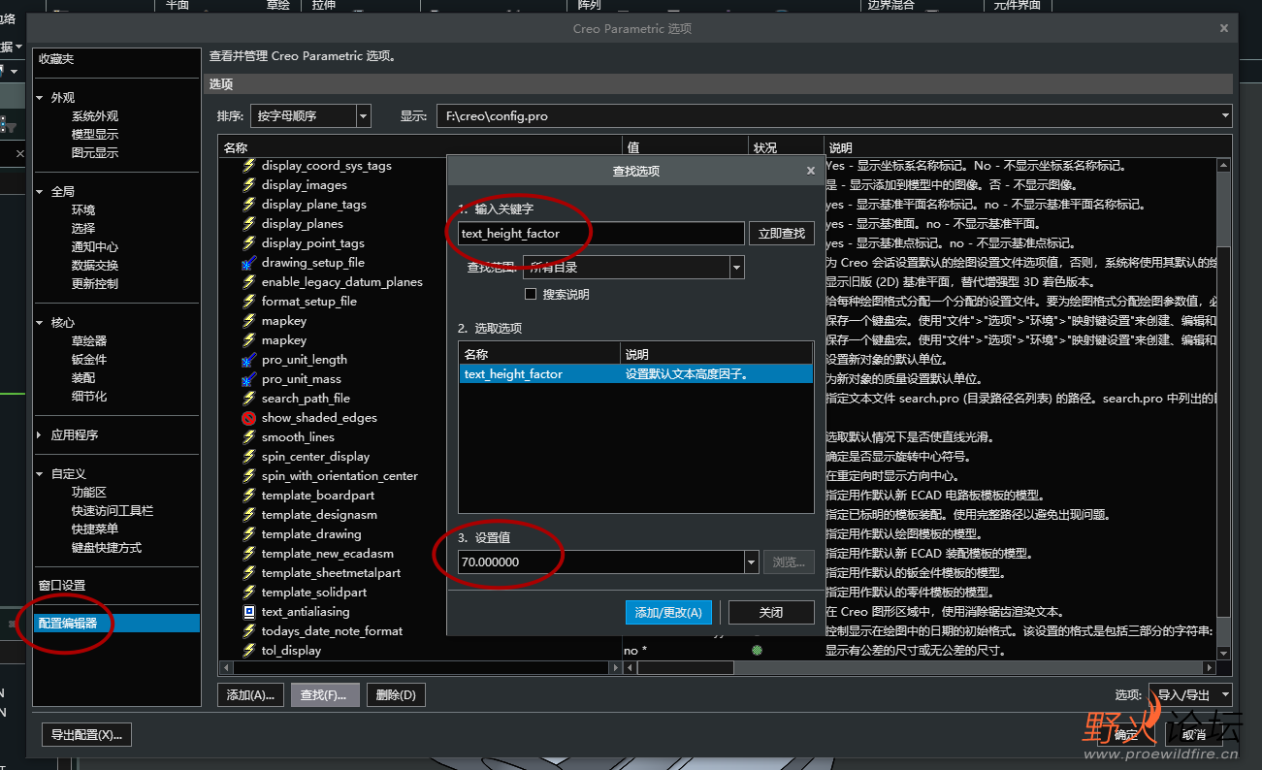Click the wand icon beside pro_unit_mass

tap(249, 379)
